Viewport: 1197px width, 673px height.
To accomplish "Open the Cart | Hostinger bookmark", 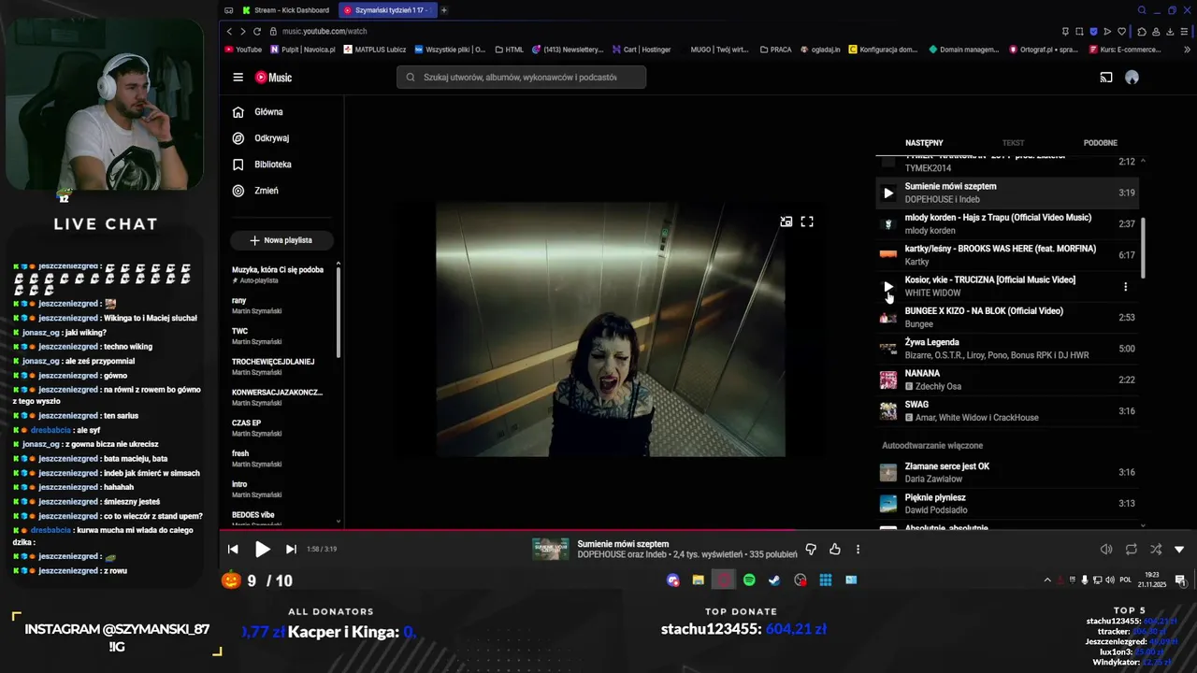I will [x=642, y=50].
